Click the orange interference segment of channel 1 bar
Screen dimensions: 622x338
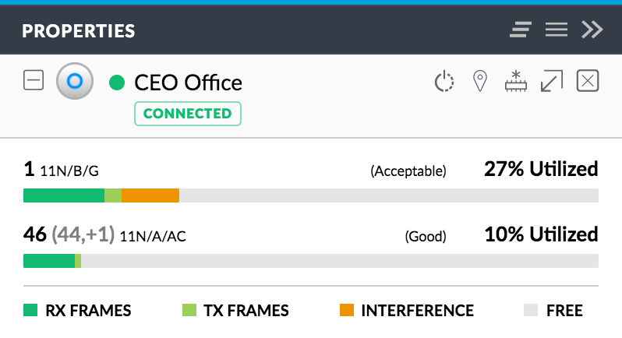[x=150, y=195]
